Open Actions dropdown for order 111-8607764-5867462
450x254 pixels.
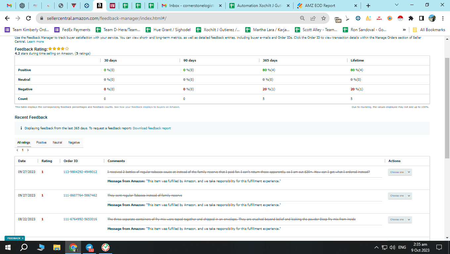click(x=400, y=196)
